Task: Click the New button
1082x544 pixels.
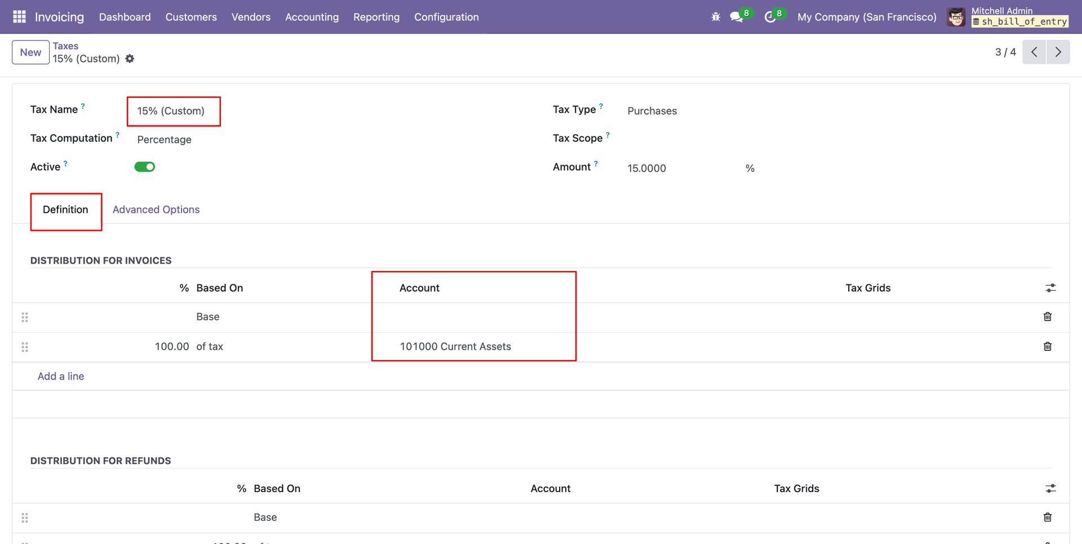Action: tap(30, 52)
